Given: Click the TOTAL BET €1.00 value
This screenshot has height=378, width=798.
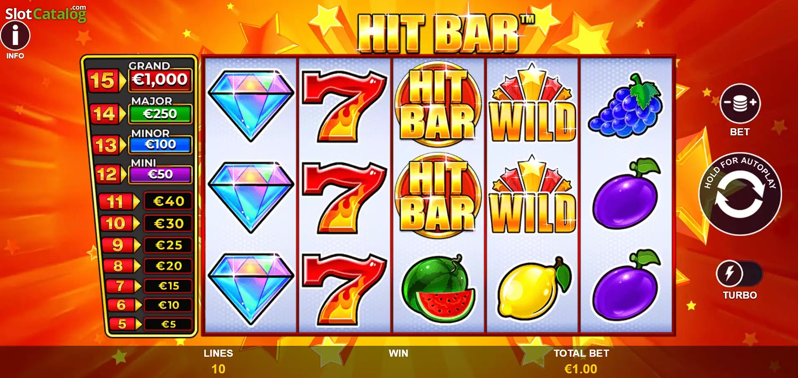Looking at the screenshot, I should click(581, 369).
